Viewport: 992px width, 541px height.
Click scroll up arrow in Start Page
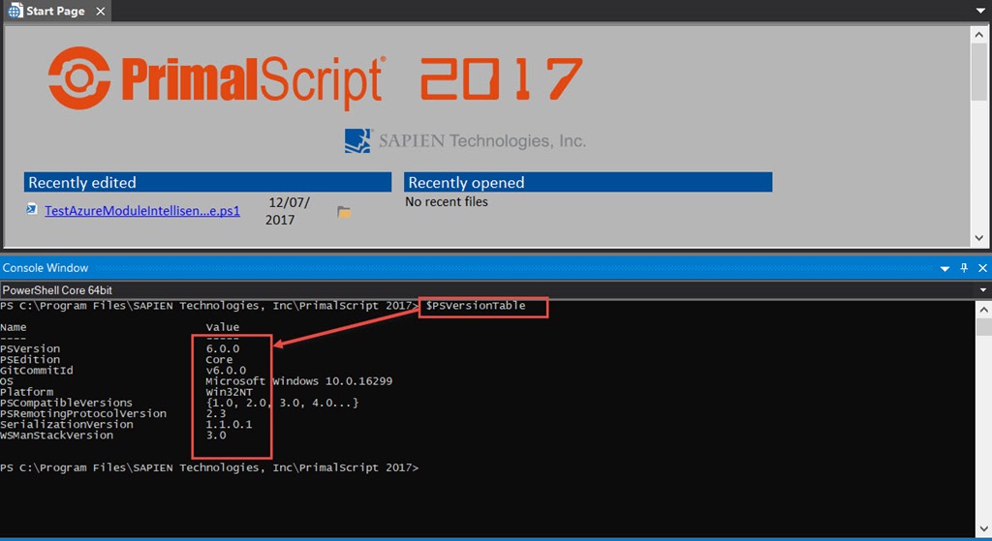(x=978, y=34)
